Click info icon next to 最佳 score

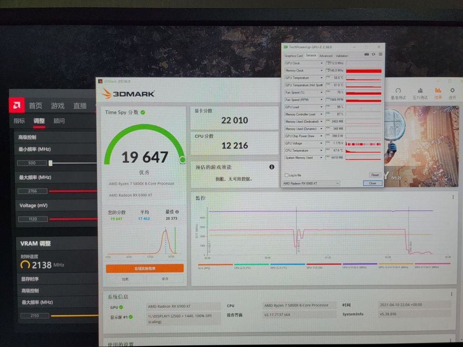point(177,212)
